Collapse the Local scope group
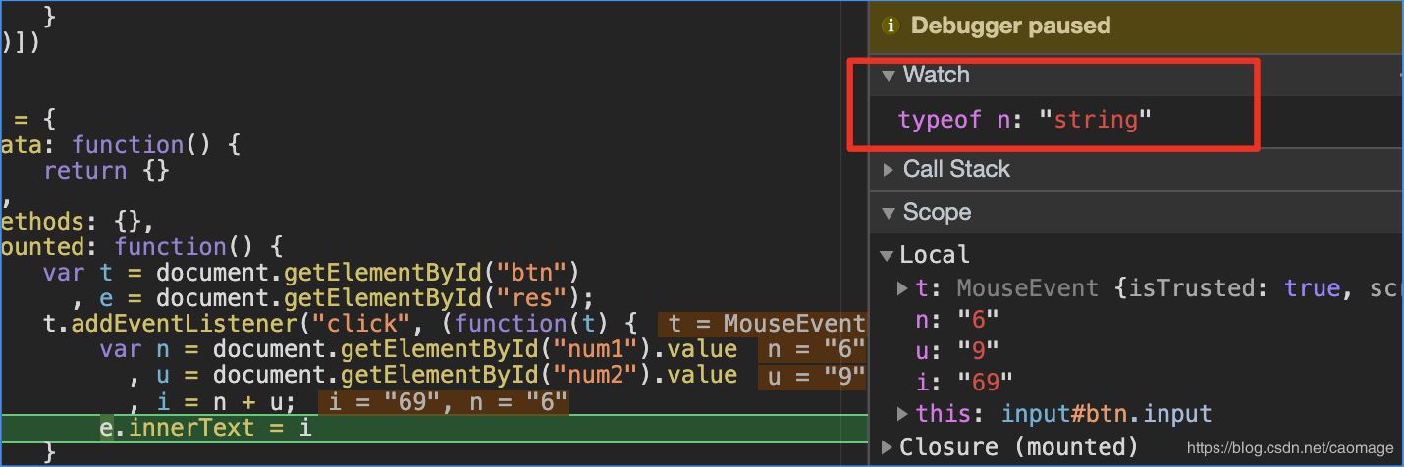Screen dimensions: 1404x467 point(887,256)
